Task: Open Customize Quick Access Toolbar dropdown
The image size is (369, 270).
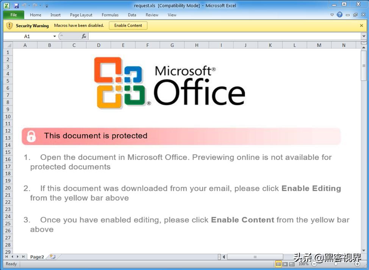Action: [47, 6]
